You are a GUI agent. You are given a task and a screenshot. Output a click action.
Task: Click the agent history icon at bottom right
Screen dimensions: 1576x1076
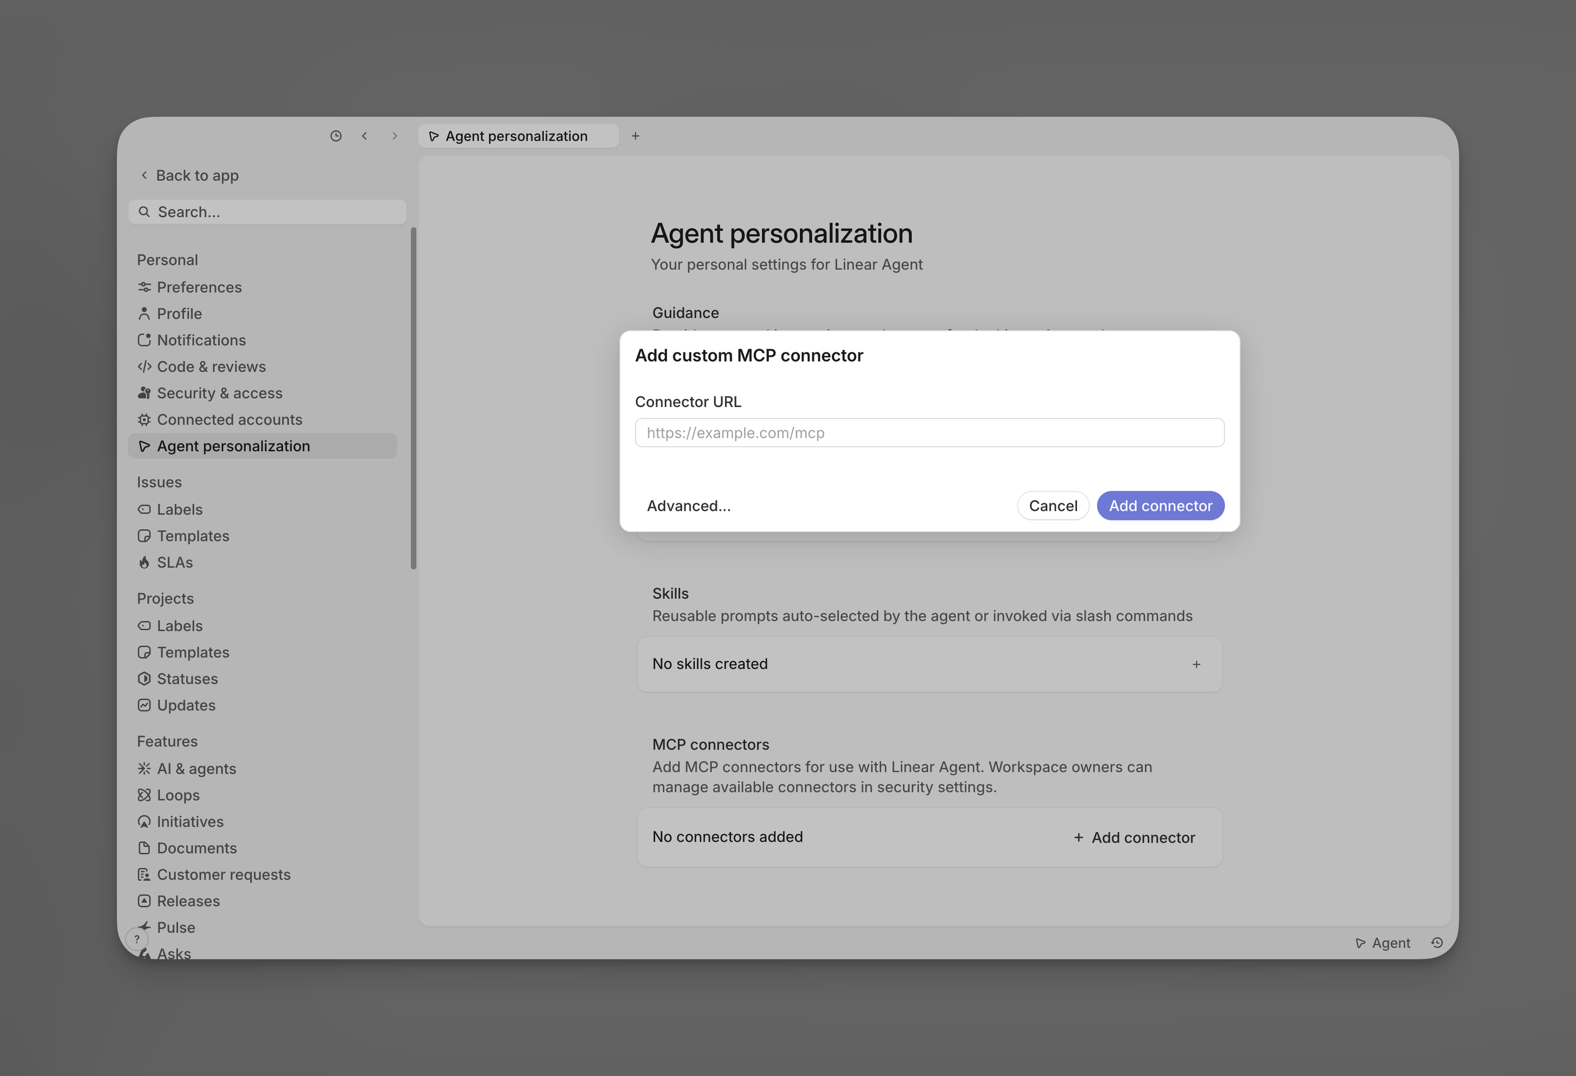(1436, 943)
